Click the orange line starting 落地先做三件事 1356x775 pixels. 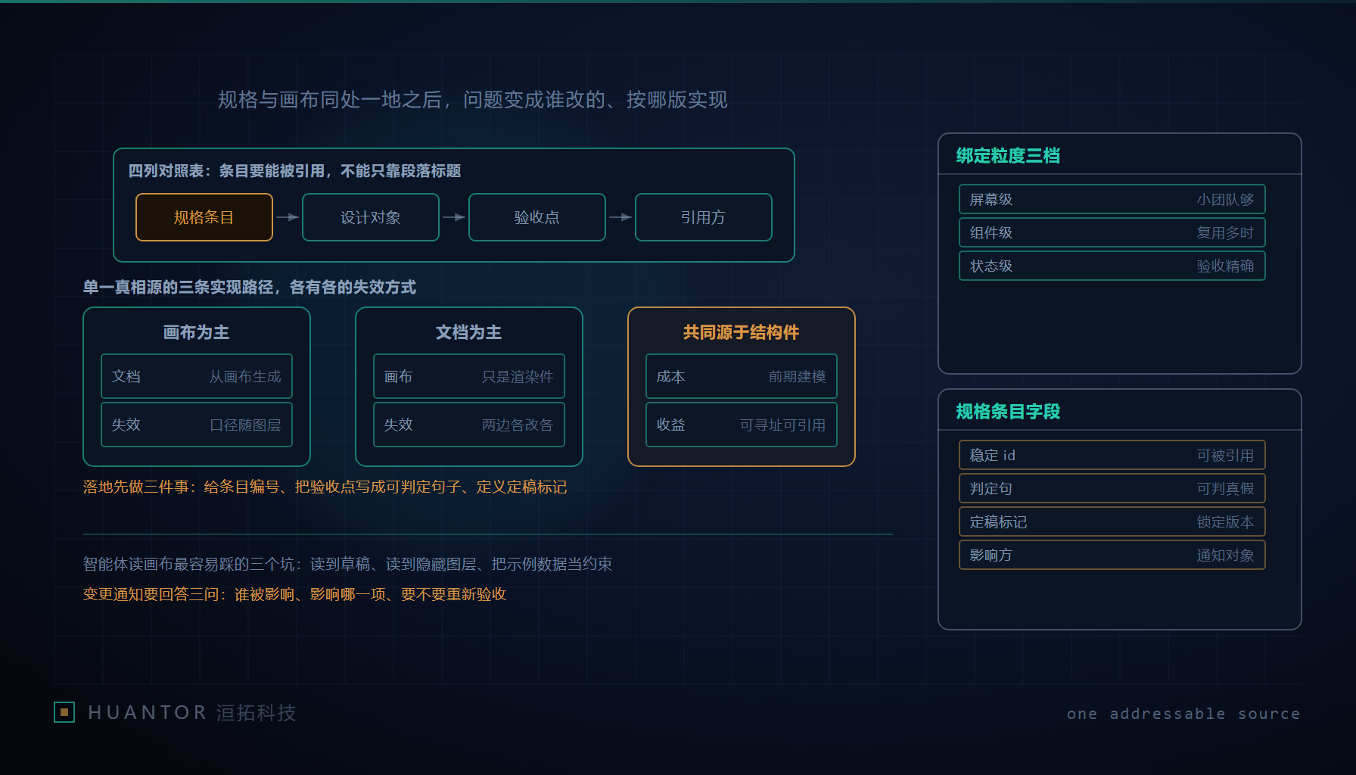point(325,487)
